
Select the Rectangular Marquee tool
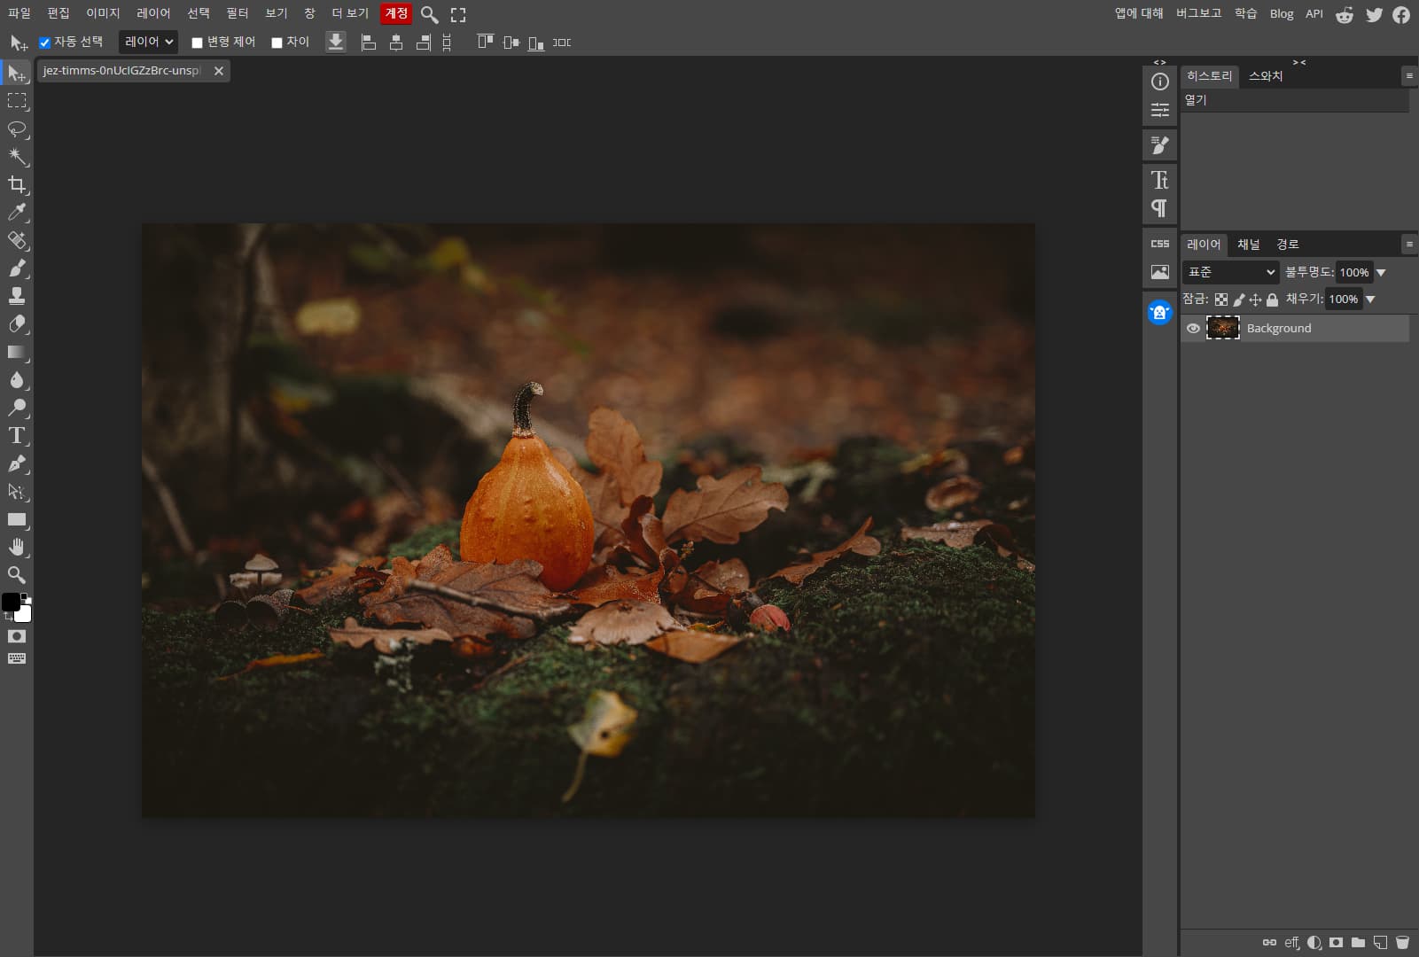tap(17, 101)
